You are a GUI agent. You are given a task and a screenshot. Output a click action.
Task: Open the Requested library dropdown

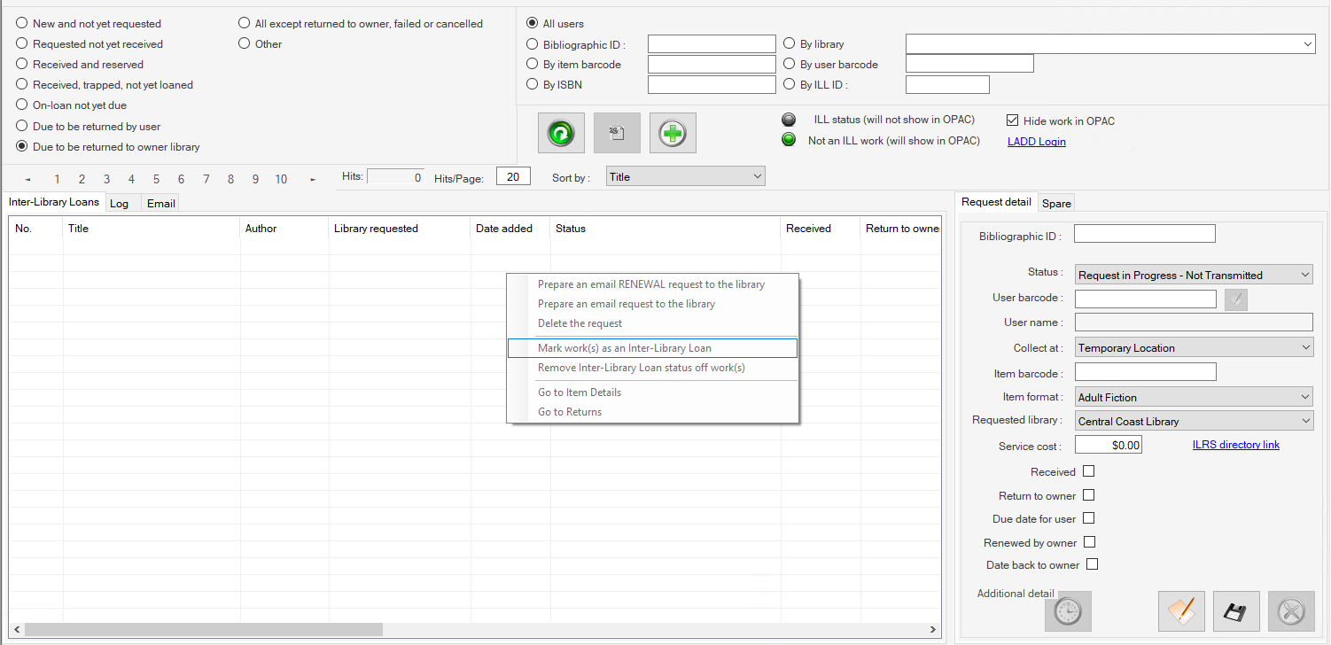tap(1193, 420)
